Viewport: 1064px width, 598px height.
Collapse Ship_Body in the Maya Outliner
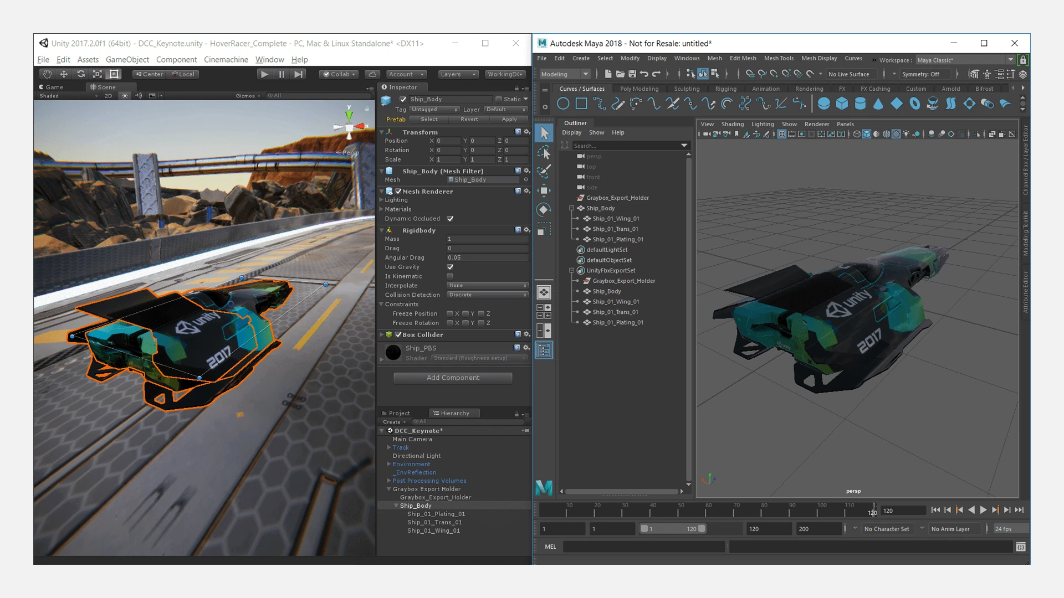click(x=571, y=208)
